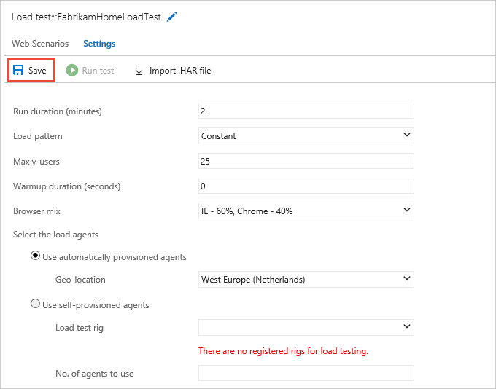Image resolution: width=496 pixels, height=389 pixels.
Task: Expand the Load test rig dropdown
Action: tap(306, 327)
